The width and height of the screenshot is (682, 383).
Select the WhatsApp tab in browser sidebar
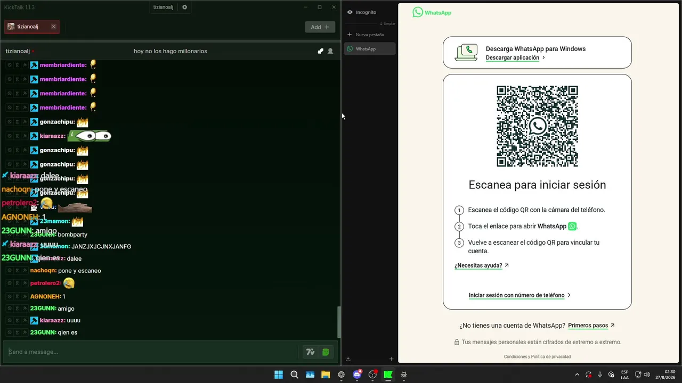(370, 48)
